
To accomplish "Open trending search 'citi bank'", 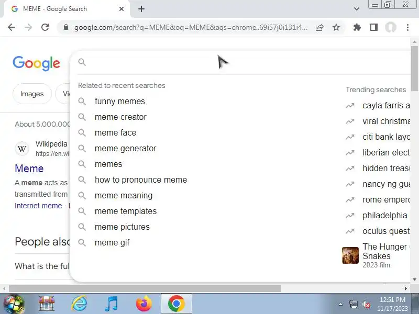I will (x=386, y=137).
